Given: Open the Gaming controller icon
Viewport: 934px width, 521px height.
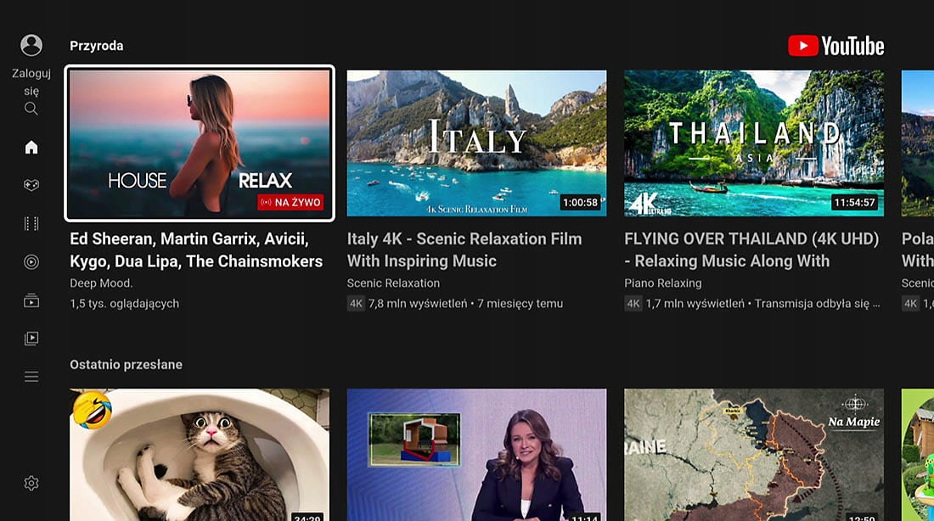Looking at the screenshot, I should (31, 185).
